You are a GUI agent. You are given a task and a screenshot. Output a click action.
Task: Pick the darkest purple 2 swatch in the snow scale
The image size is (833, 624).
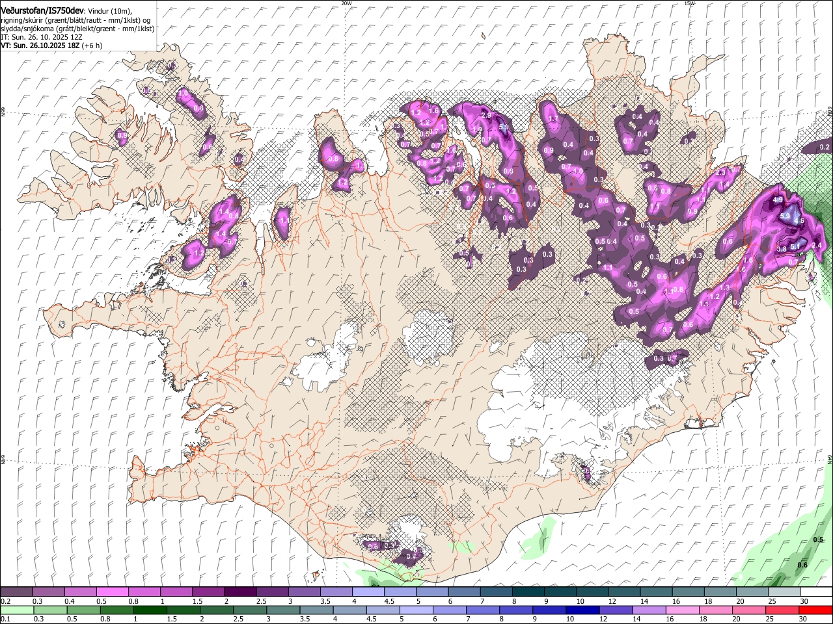(x=239, y=592)
